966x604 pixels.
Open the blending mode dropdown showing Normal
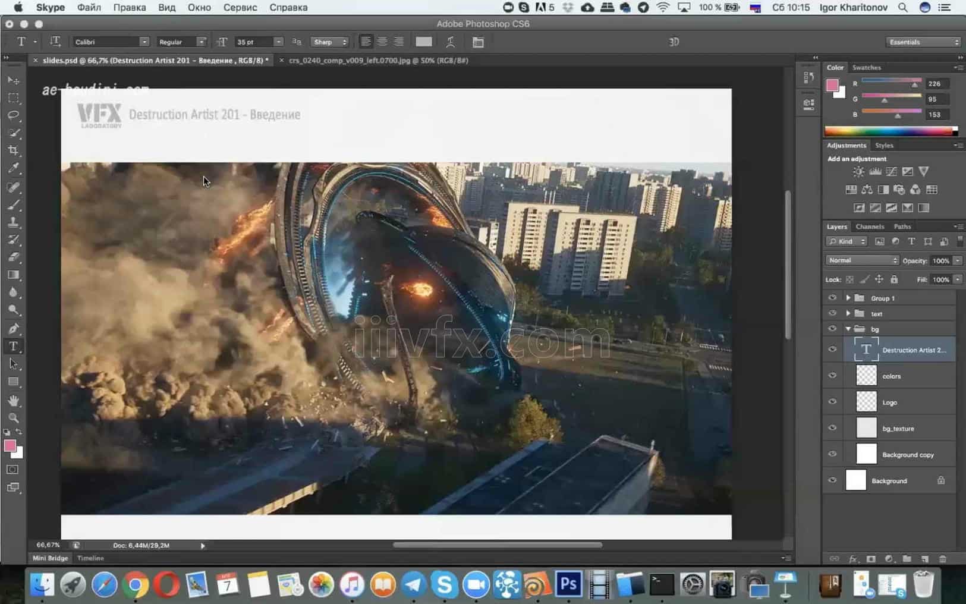pyautogui.click(x=862, y=260)
